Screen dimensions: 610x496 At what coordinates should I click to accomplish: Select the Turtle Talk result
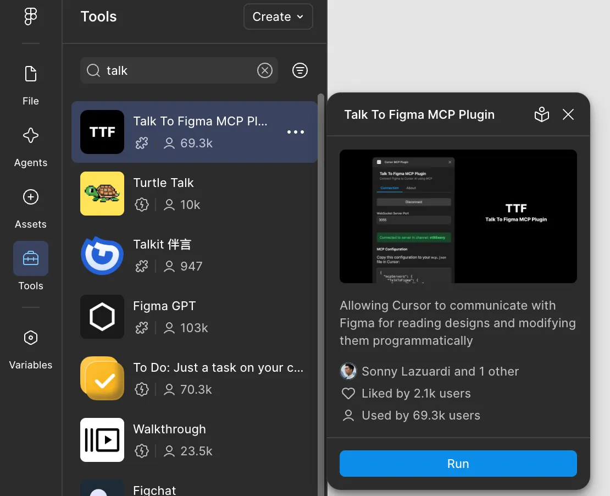(x=195, y=194)
